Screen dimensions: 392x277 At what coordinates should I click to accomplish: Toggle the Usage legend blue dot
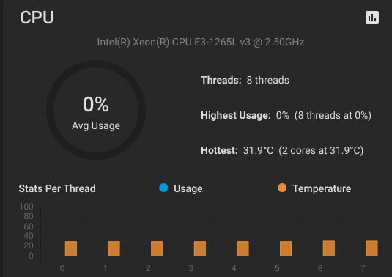[163, 188]
